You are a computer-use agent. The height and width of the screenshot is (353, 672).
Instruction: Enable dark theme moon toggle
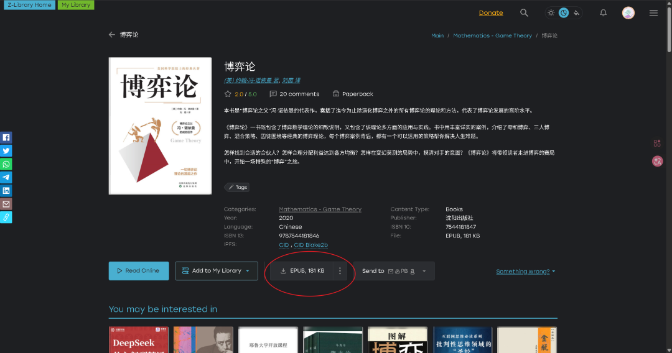click(x=564, y=13)
